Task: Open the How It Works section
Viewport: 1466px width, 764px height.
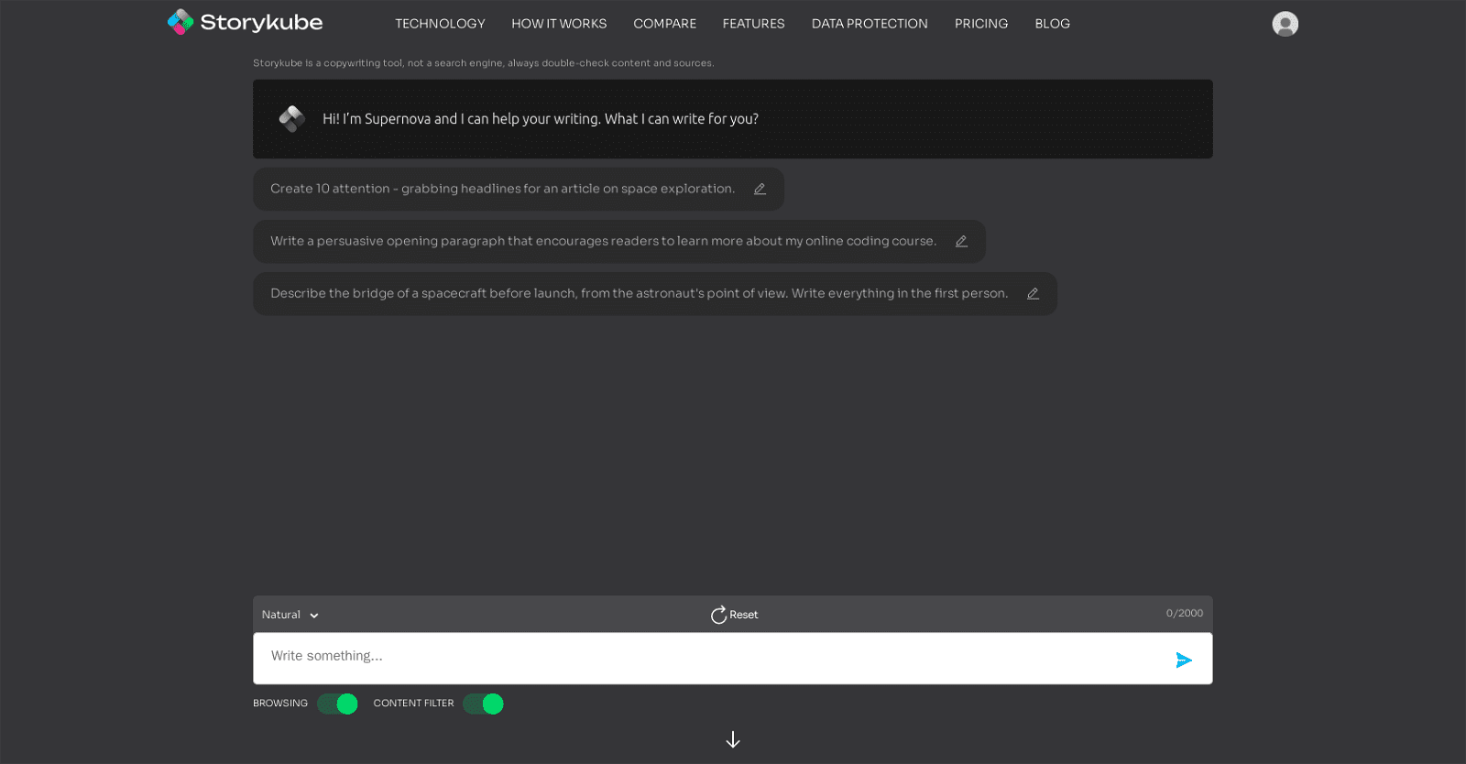Action: pyautogui.click(x=559, y=24)
